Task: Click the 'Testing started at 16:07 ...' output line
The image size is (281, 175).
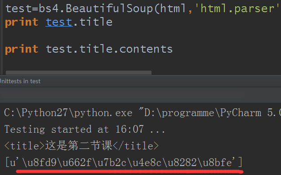Action: click(85, 129)
